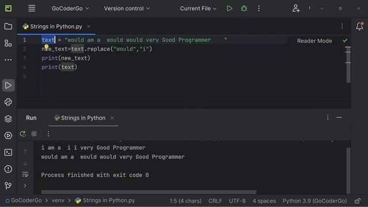This screenshot has height=207, width=368.
Task: Click the 'Process finished with exit code 0' text
Action: (x=95, y=175)
